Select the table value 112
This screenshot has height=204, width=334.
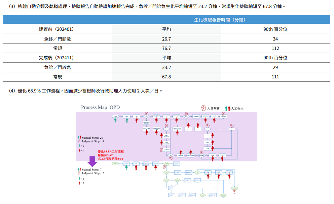pos(275,48)
